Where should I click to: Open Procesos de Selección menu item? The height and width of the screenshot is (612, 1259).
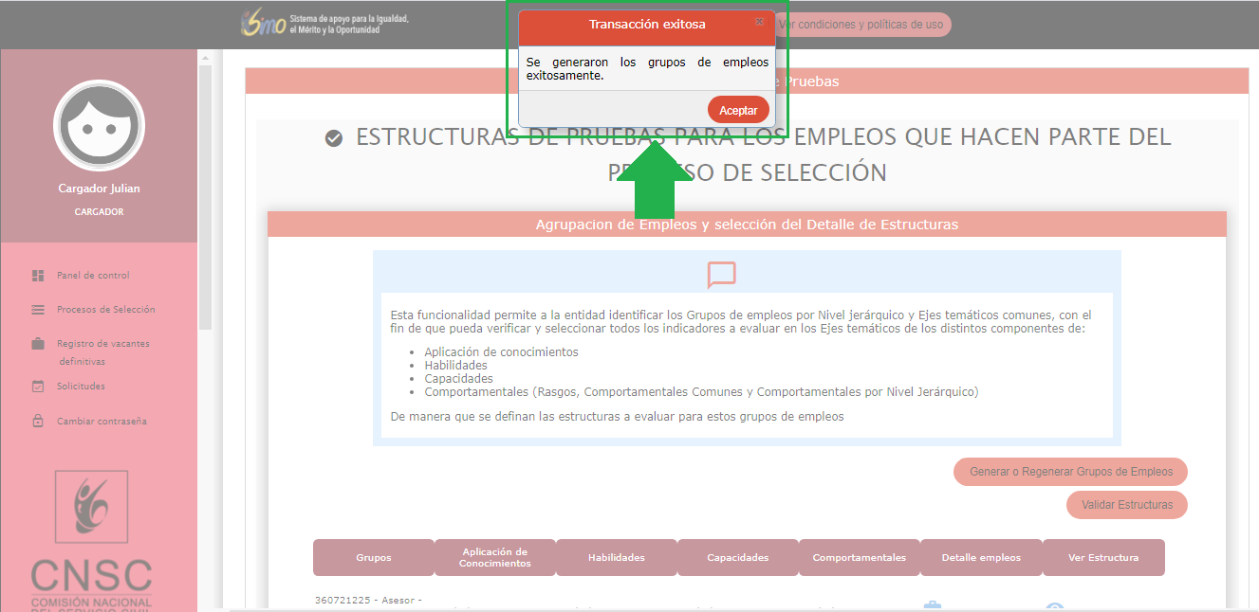105,310
